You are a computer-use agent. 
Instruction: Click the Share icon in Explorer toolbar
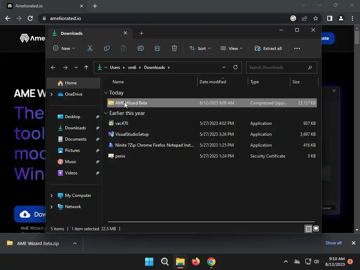click(157, 49)
